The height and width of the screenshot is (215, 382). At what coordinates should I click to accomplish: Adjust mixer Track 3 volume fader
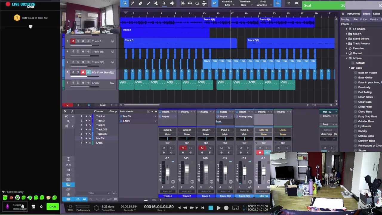(206, 169)
